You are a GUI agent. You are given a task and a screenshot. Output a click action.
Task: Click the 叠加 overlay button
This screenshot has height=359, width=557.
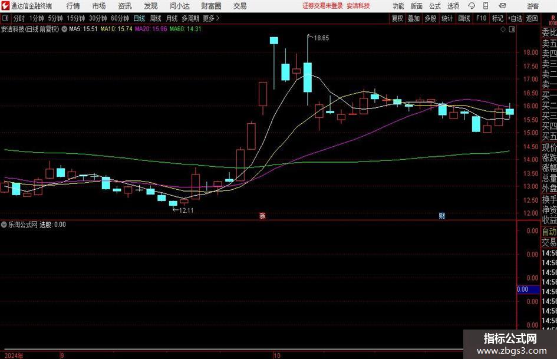pyautogui.click(x=414, y=18)
